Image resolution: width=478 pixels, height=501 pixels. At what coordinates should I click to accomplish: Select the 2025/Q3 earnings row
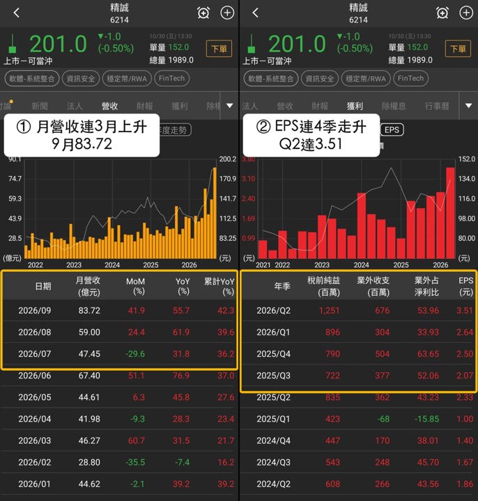click(x=358, y=376)
